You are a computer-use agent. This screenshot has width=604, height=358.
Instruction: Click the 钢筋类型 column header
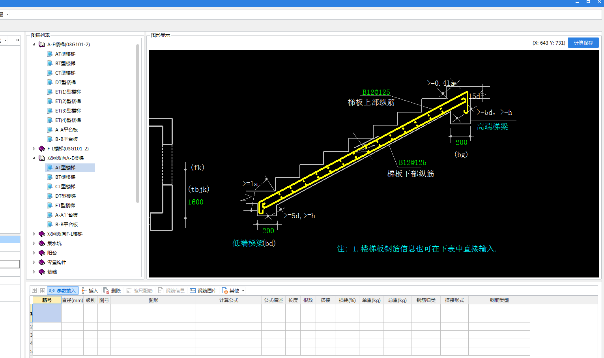499,300
